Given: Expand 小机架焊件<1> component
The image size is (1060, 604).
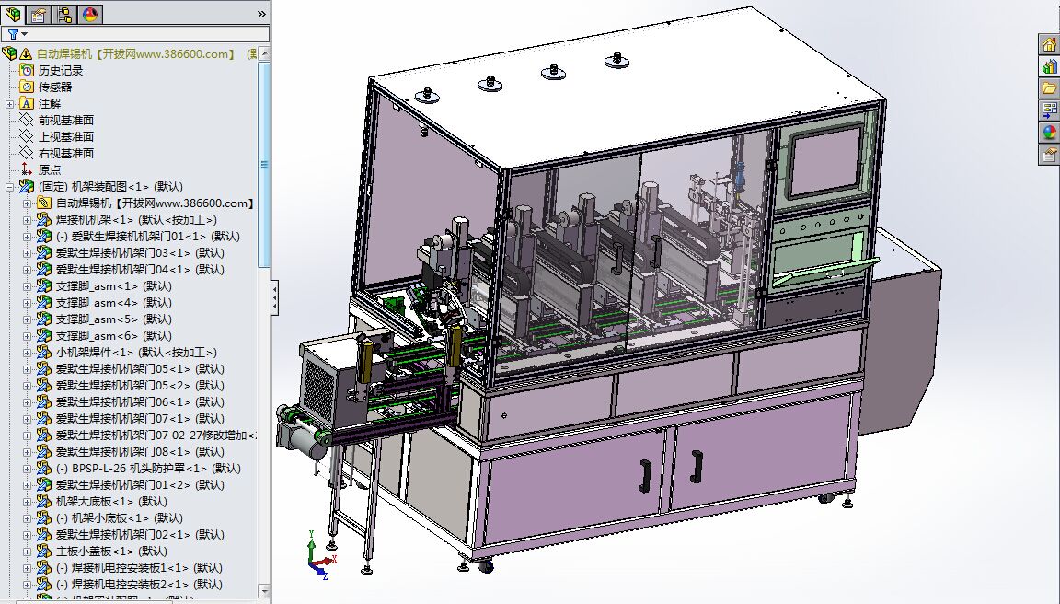Looking at the screenshot, I should (x=27, y=353).
